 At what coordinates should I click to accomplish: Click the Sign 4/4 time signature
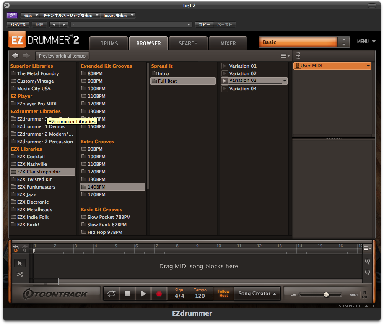click(x=179, y=294)
